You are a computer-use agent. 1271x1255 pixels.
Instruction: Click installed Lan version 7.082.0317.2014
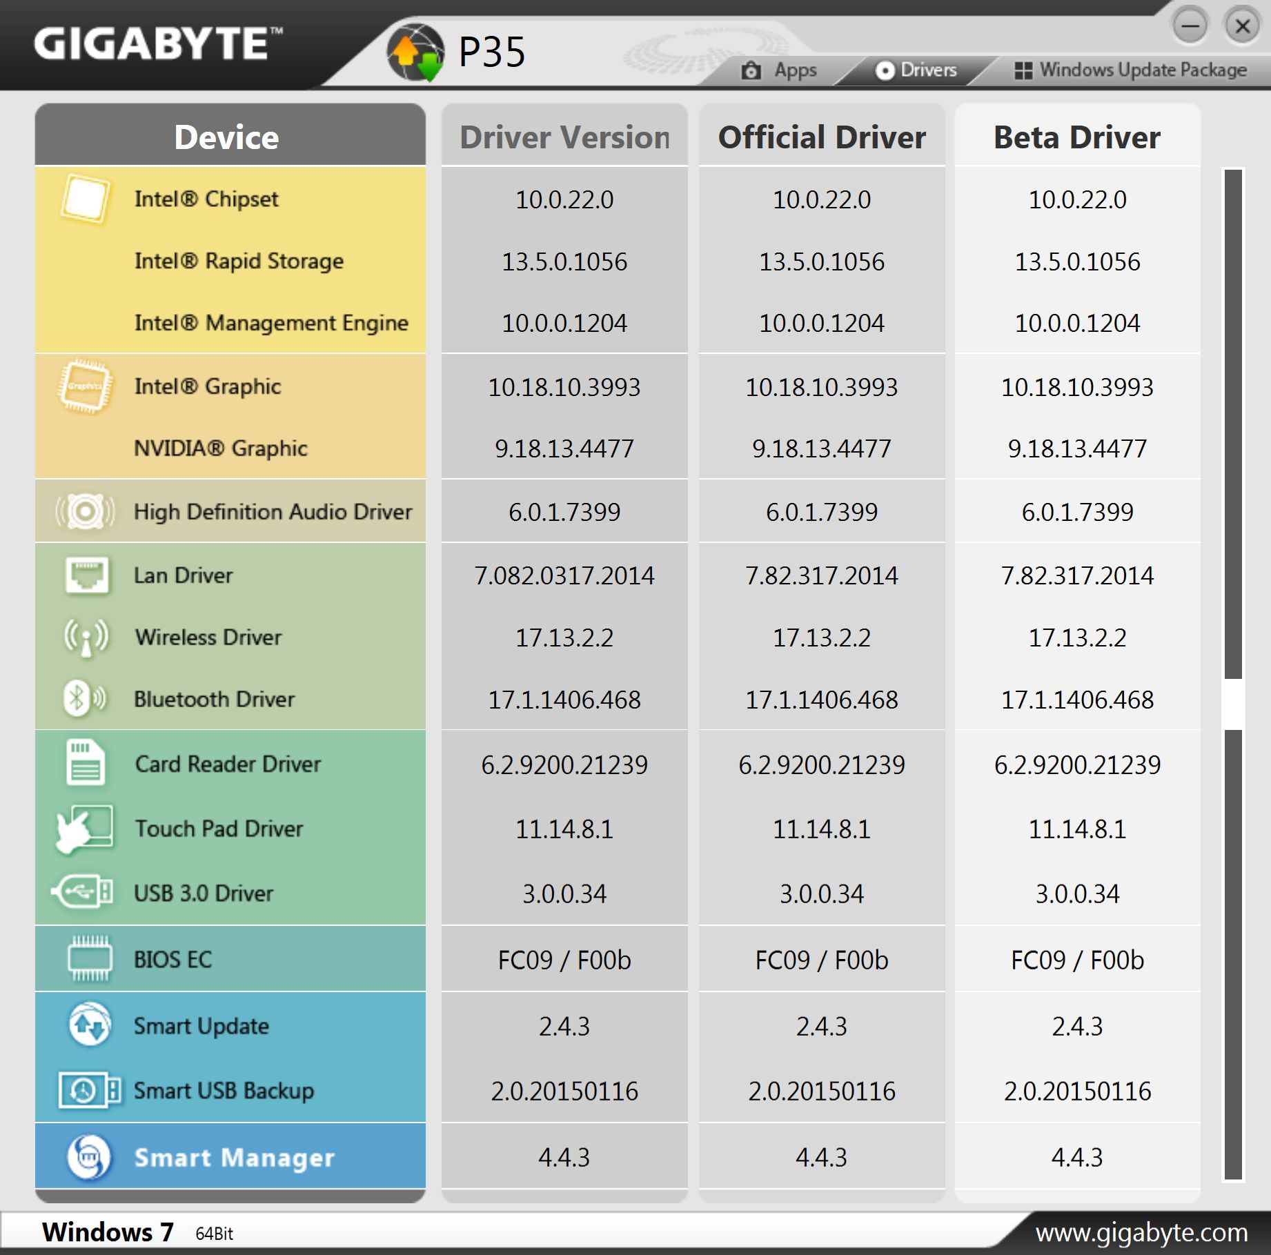tap(564, 575)
